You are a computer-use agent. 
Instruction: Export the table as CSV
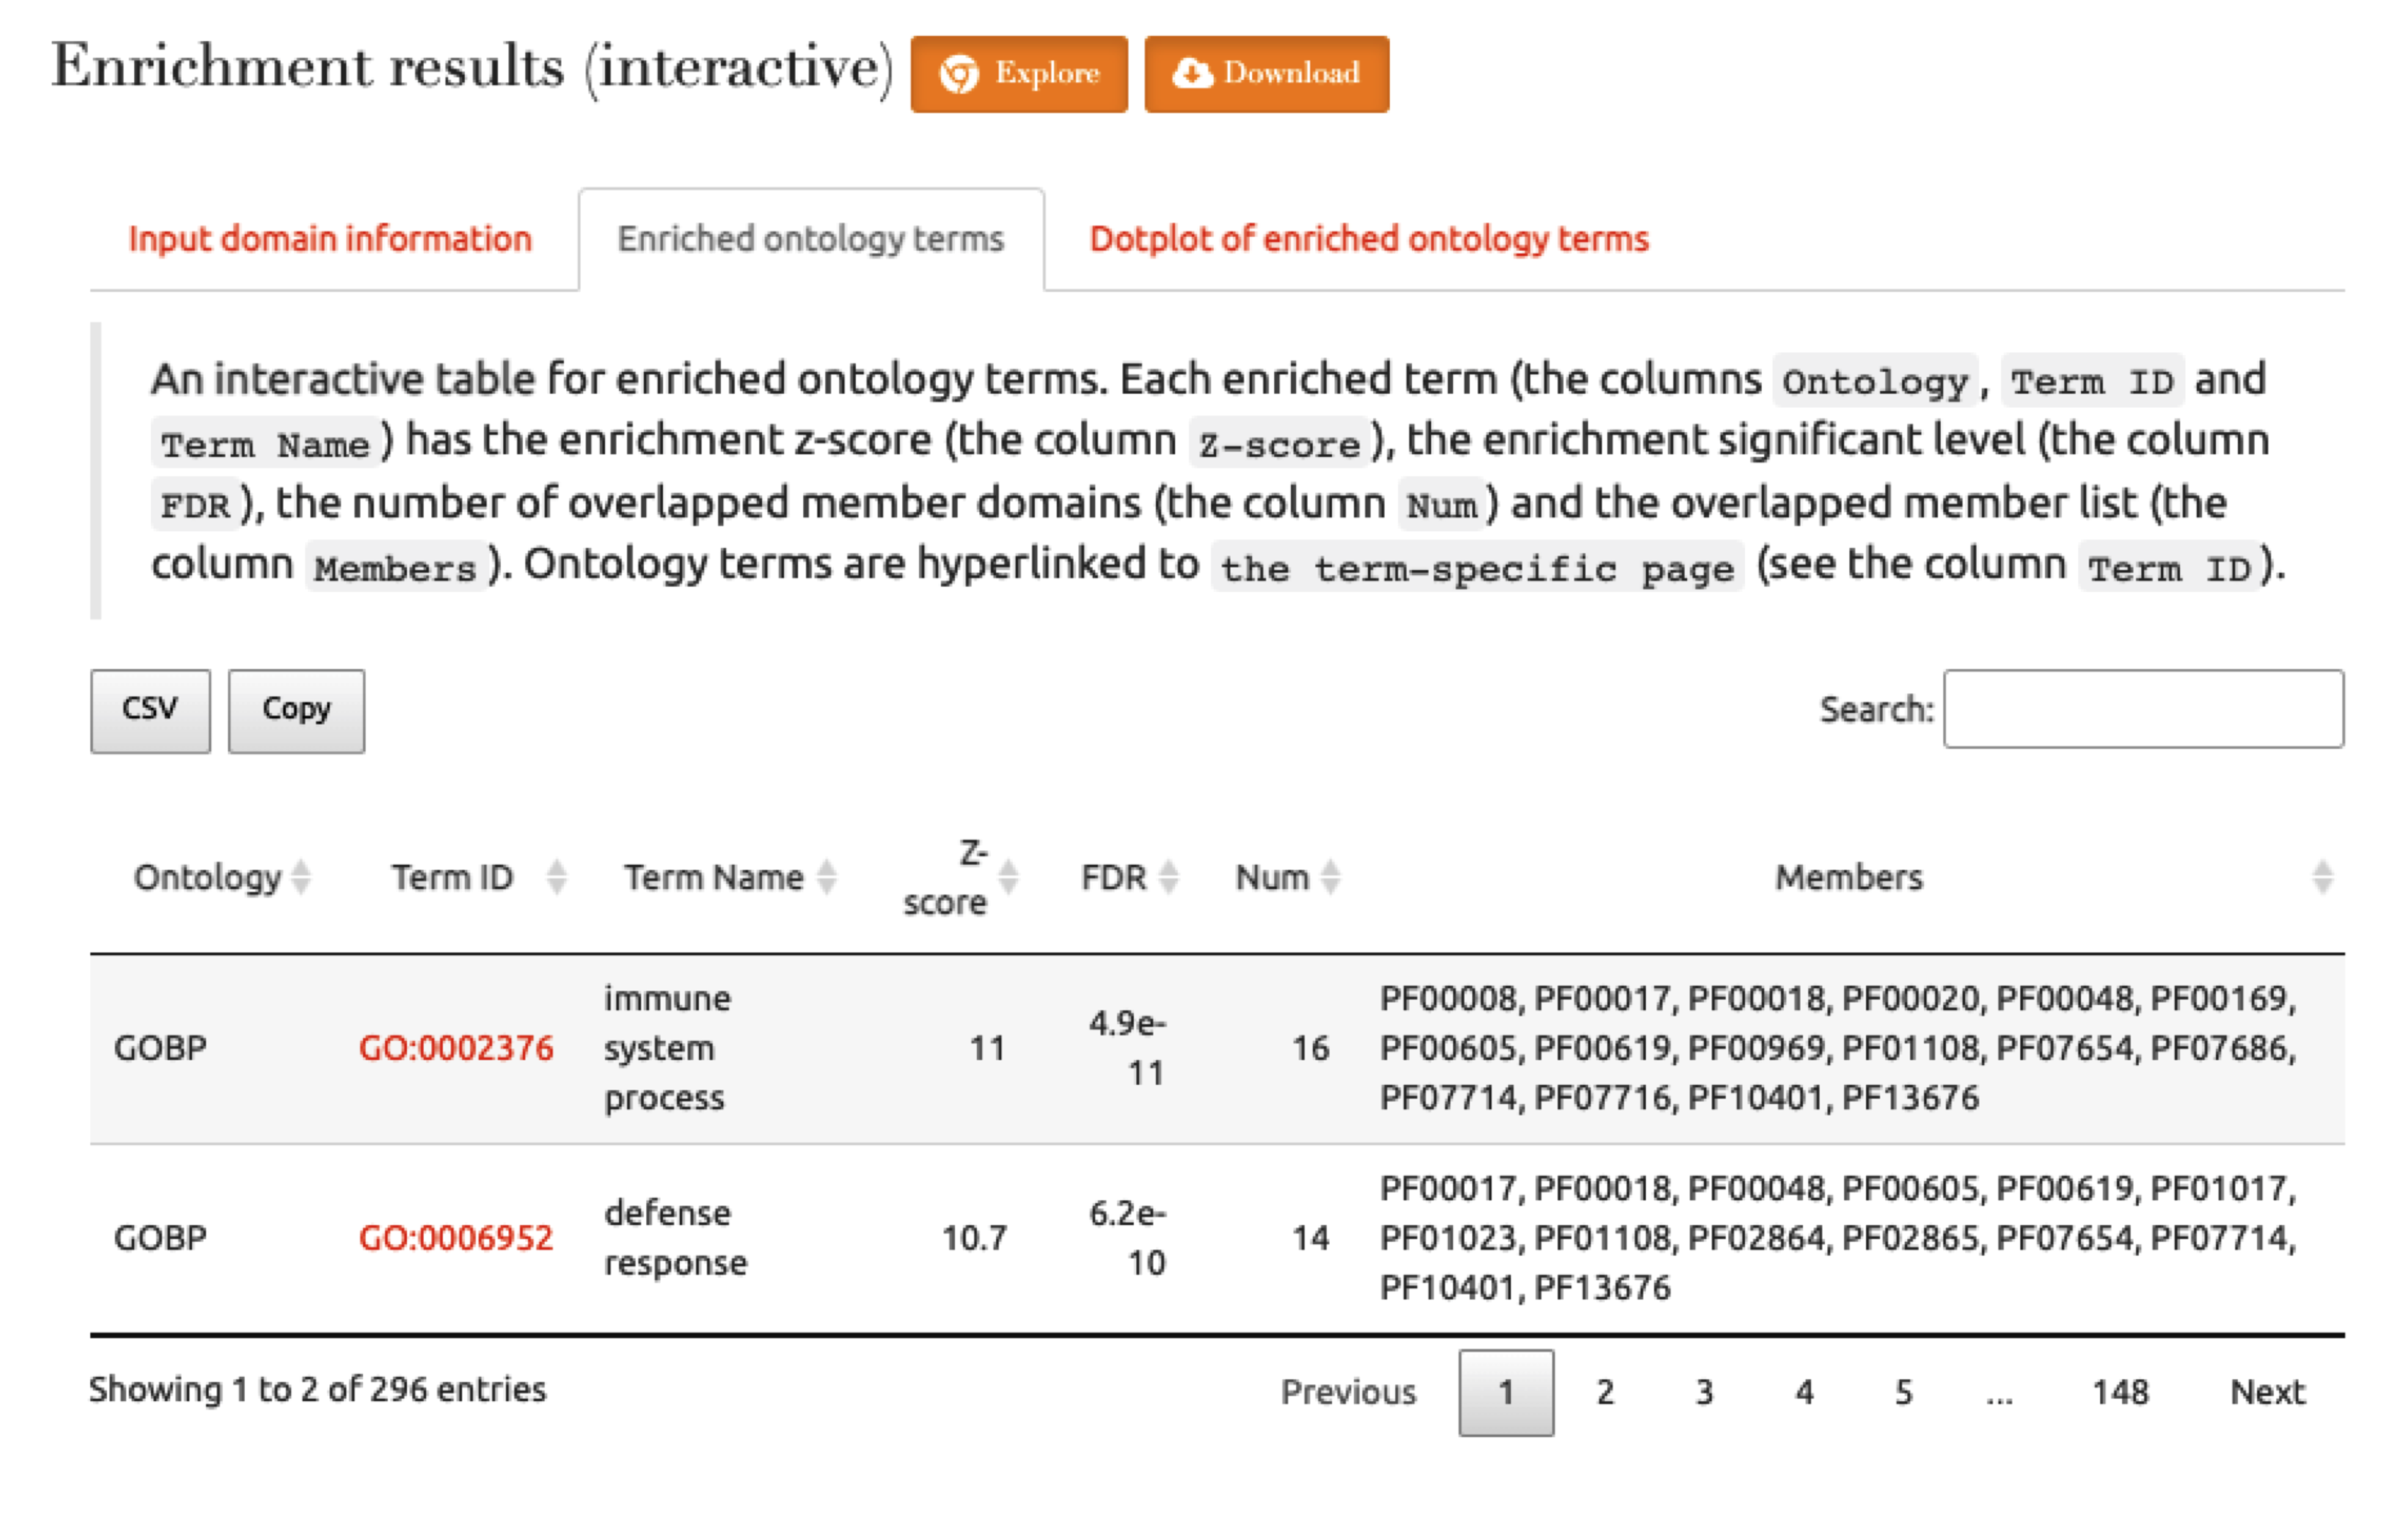pos(150,709)
